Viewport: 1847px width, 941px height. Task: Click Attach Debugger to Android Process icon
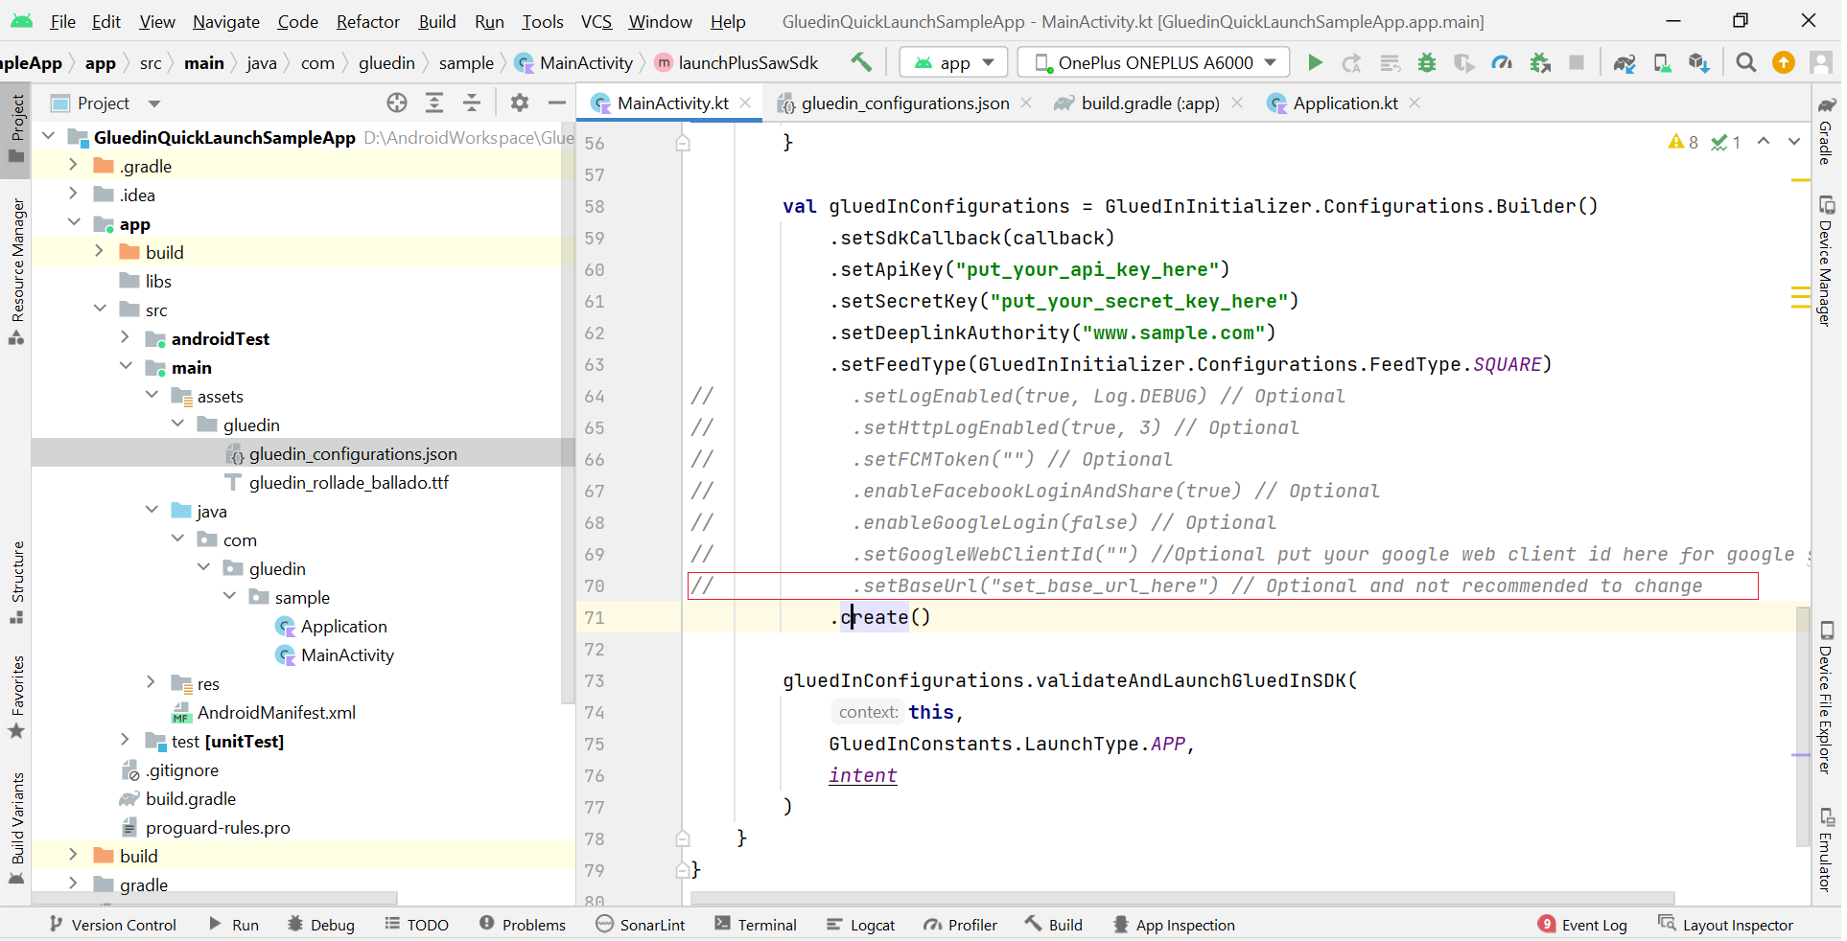1540,62
